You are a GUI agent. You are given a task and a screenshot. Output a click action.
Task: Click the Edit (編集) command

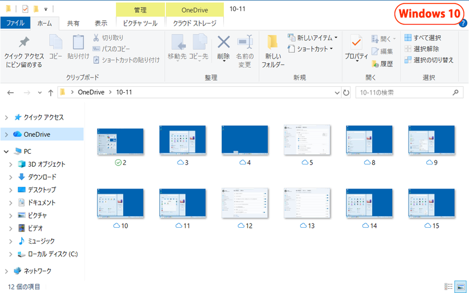click(x=382, y=51)
